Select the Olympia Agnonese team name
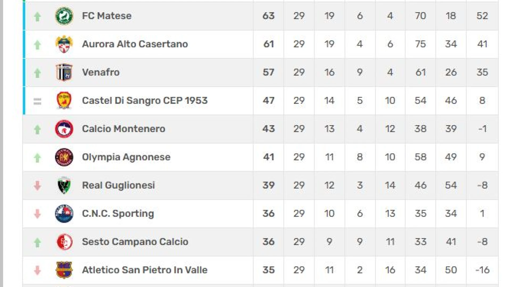 tap(126, 157)
